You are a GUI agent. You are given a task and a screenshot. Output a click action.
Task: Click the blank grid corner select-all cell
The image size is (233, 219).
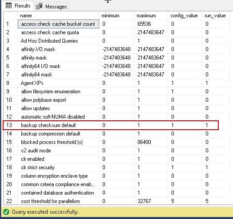(10, 16)
